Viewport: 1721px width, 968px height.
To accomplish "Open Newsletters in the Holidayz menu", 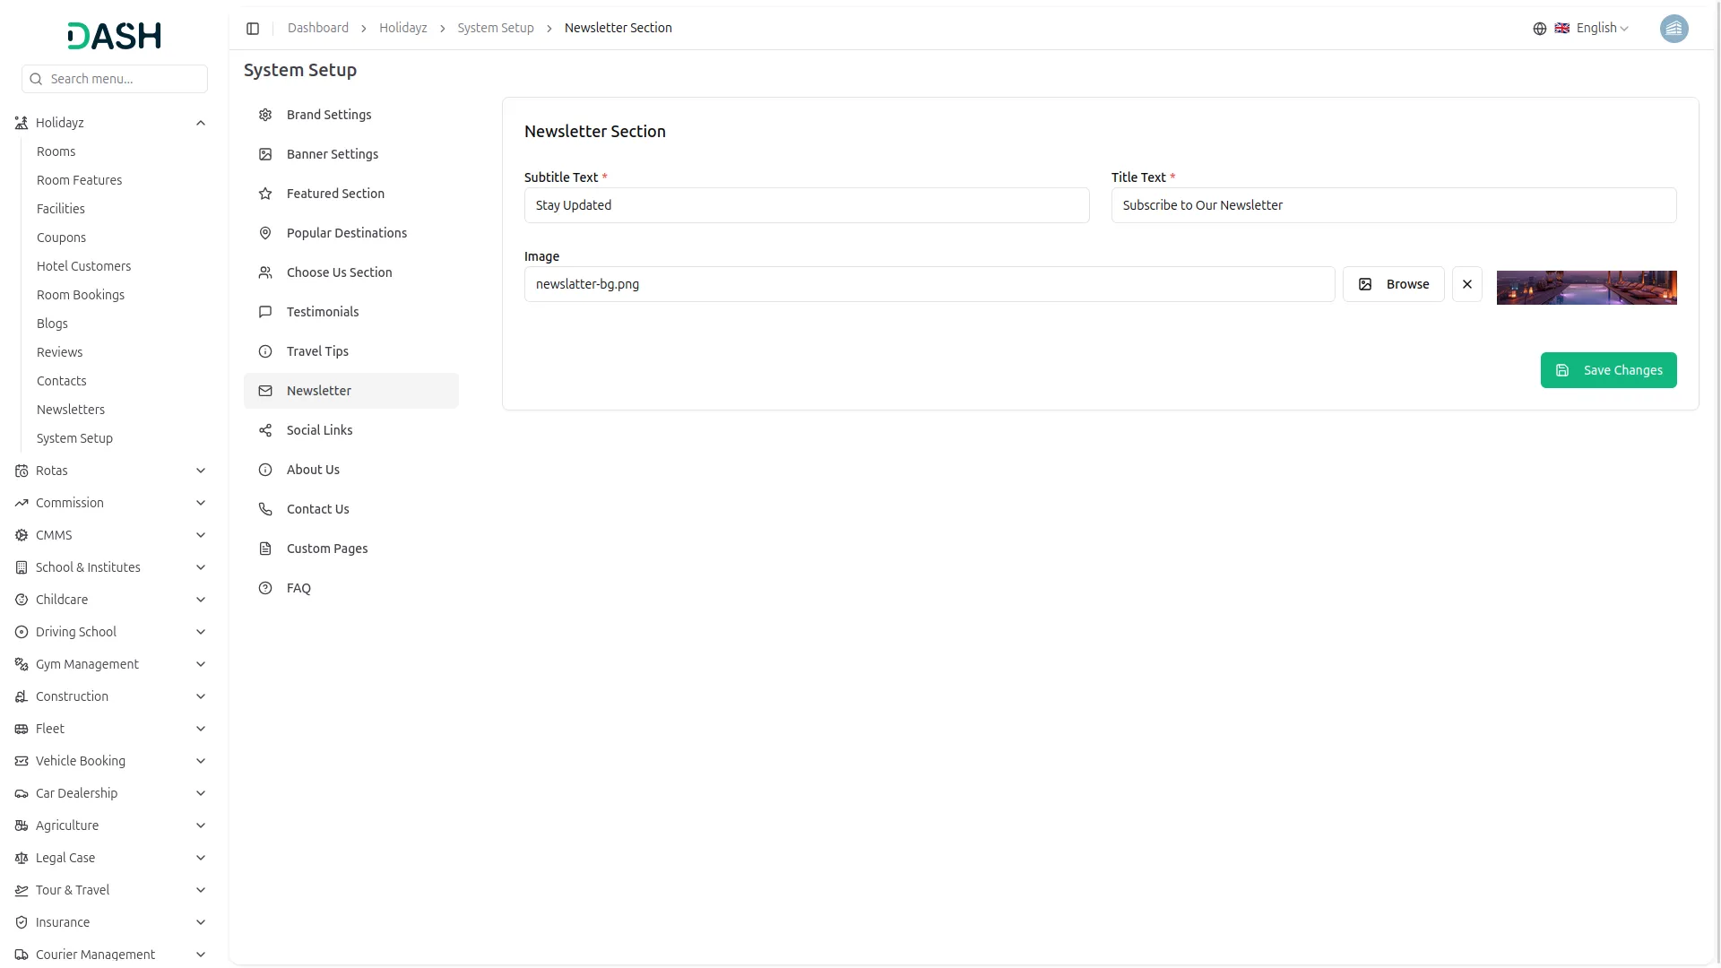I will pyautogui.click(x=71, y=410).
